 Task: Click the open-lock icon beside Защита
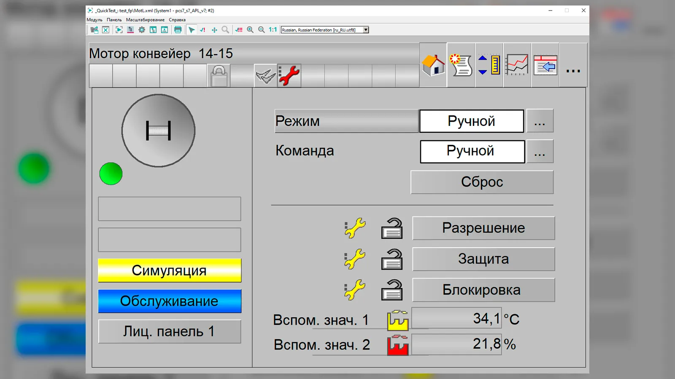[392, 259]
